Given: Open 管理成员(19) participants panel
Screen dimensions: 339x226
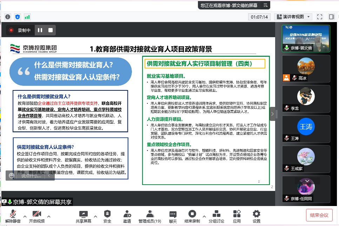Looking at the screenshot, I should point(150,216).
